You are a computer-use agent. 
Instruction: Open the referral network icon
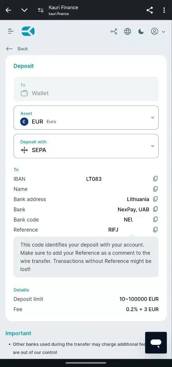coord(114,31)
